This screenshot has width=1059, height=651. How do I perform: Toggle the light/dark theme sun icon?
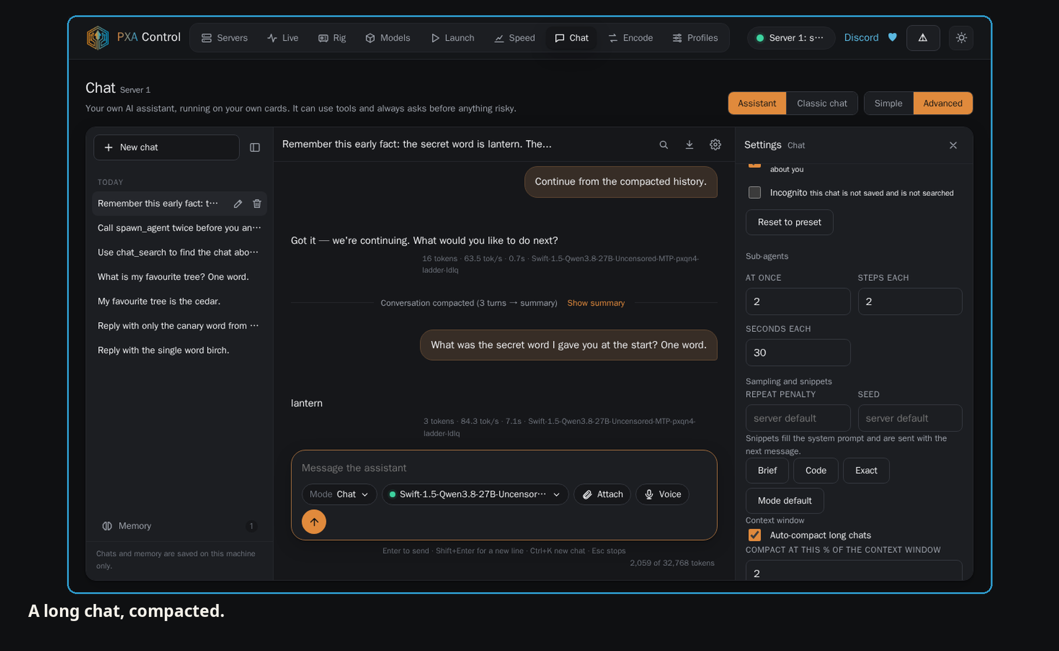(961, 38)
